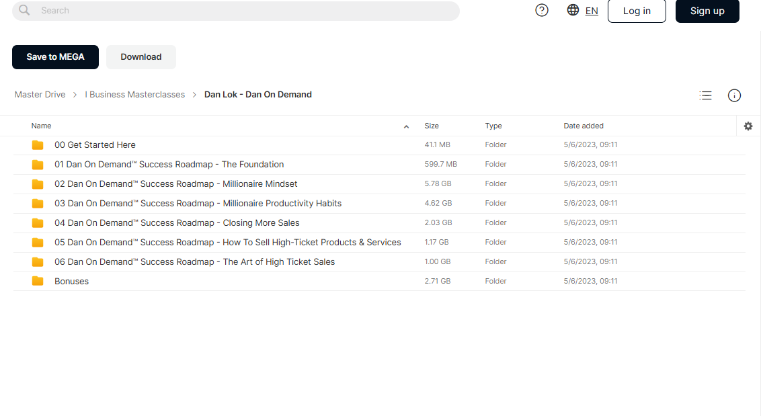The height and width of the screenshot is (416, 761).
Task: Click the 599.7 MB size value
Action: click(x=441, y=164)
